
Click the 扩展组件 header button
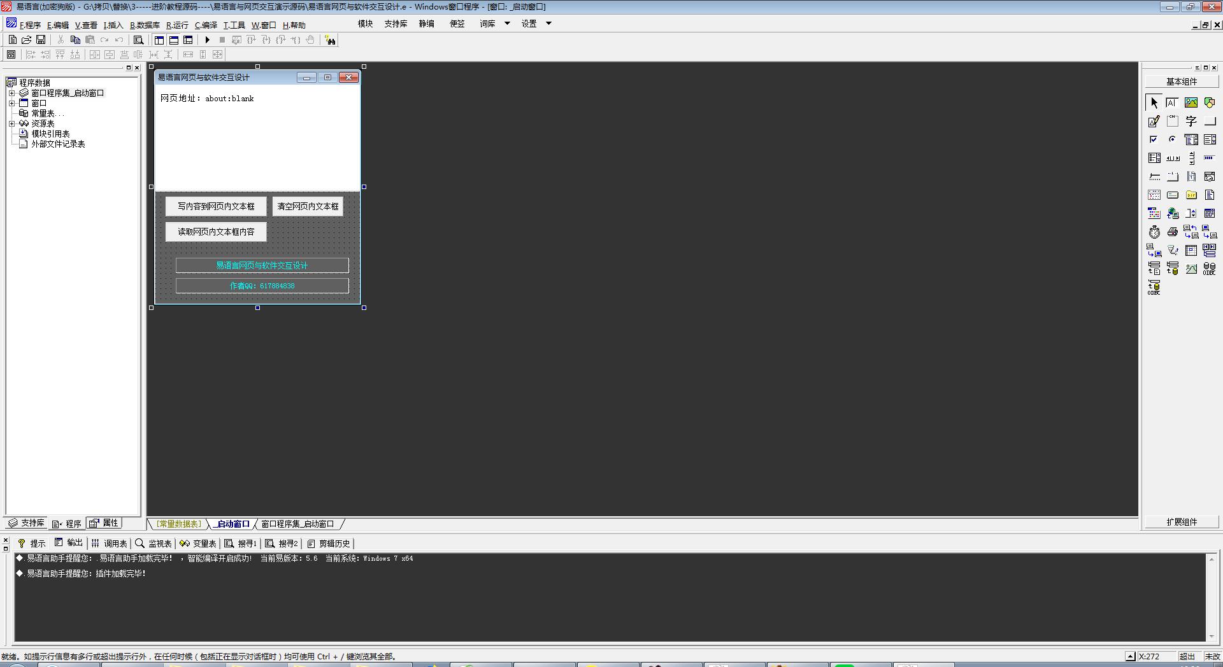point(1182,522)
